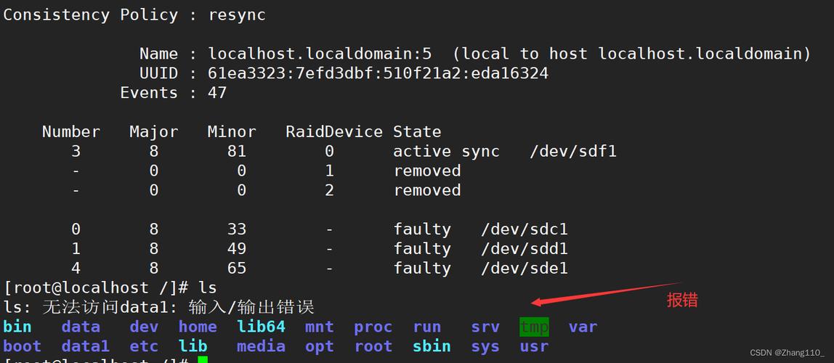This screenshot has width=834, height=363.
Task: Click the 'ls' command on prompt line
Action: point(208,287)
